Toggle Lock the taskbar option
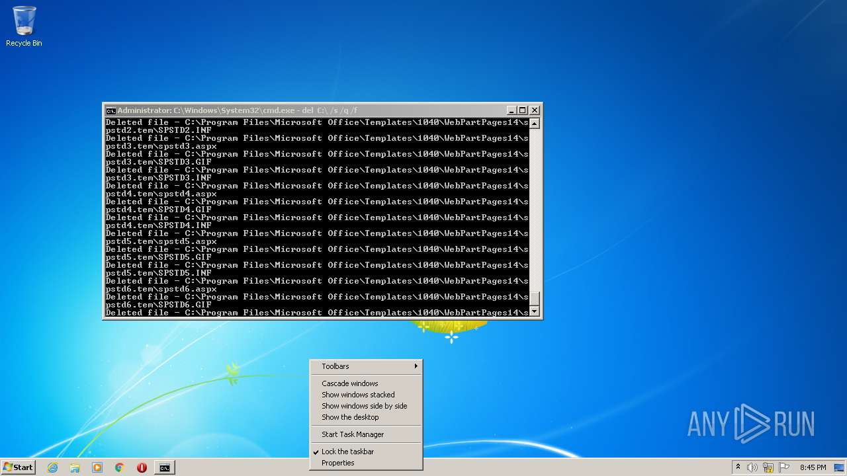 coord(366,452)
